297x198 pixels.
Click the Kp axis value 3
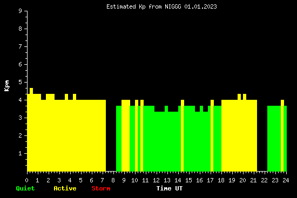coord(21,118)
